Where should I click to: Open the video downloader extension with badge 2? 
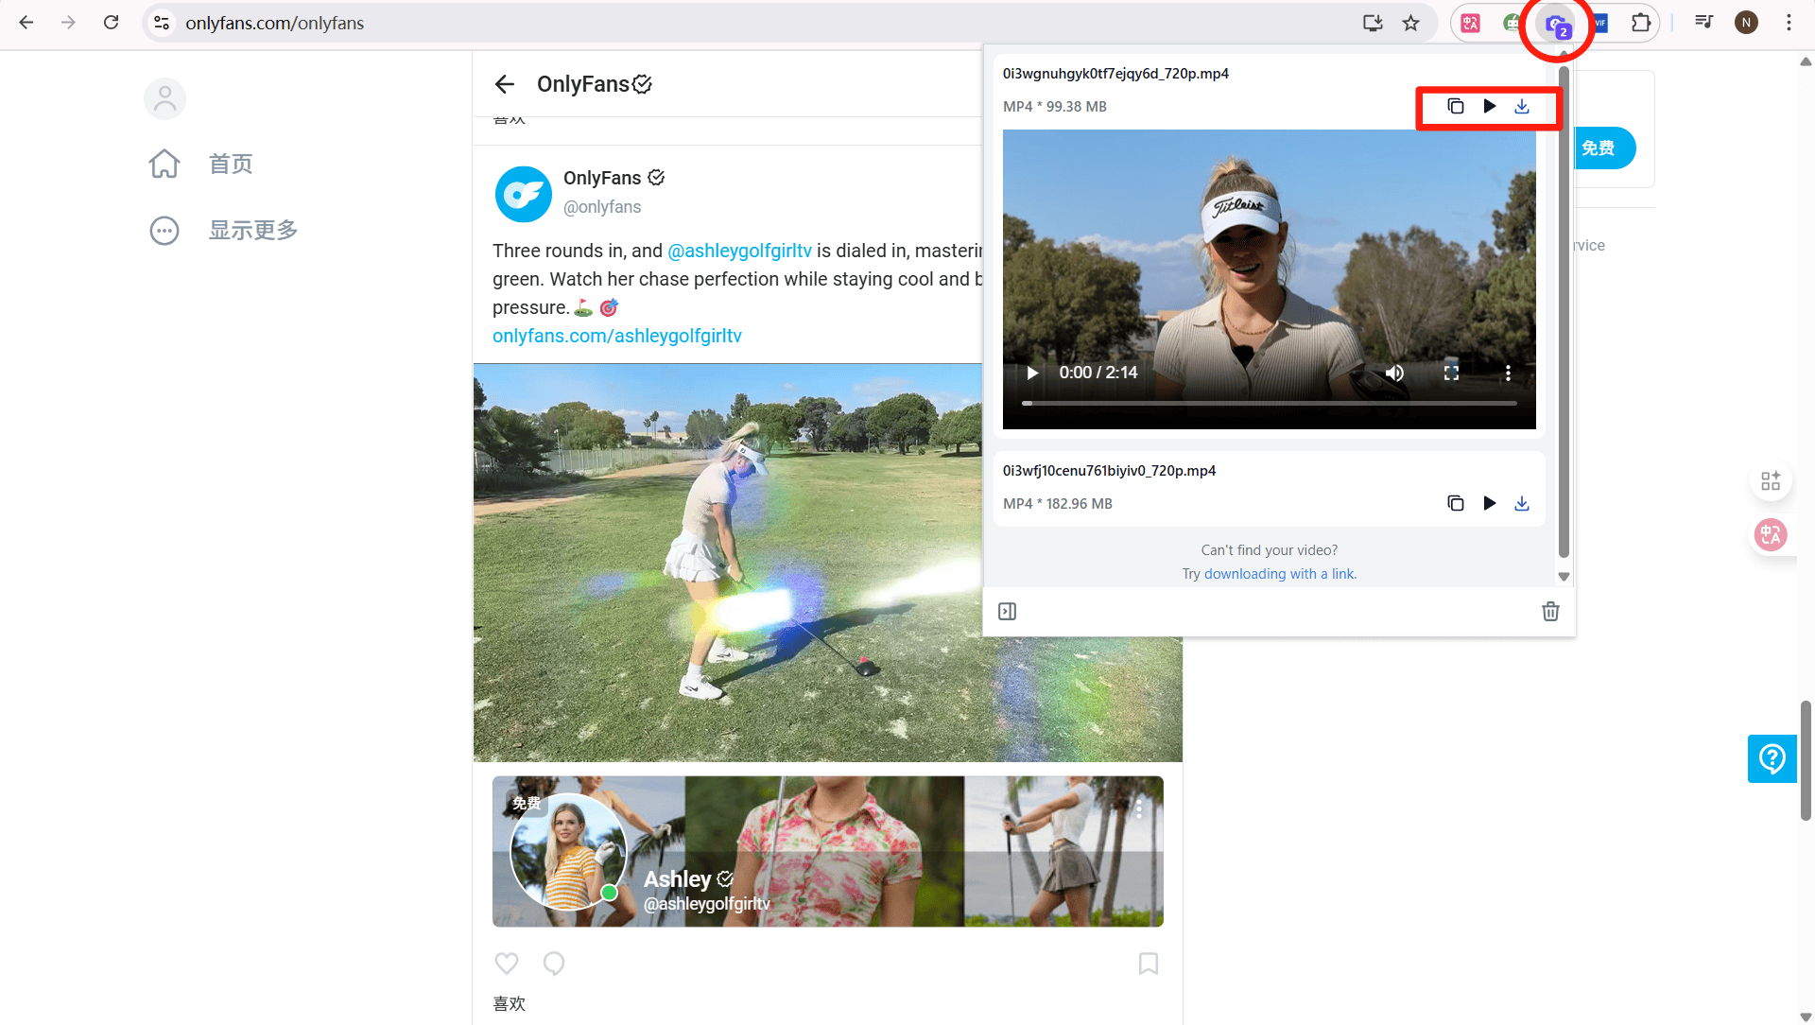(x=1556, y=25)
